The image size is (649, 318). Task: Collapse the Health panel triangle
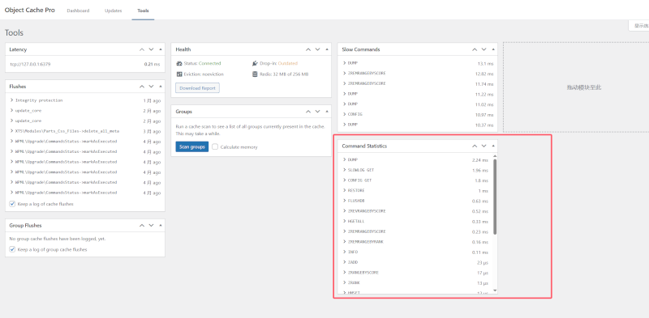(327, 49)
